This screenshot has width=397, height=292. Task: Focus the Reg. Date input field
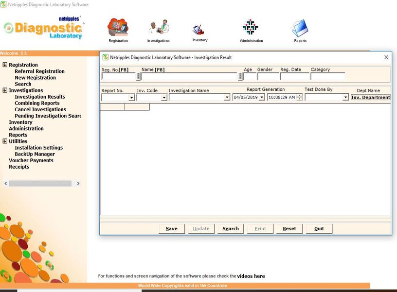295,76
